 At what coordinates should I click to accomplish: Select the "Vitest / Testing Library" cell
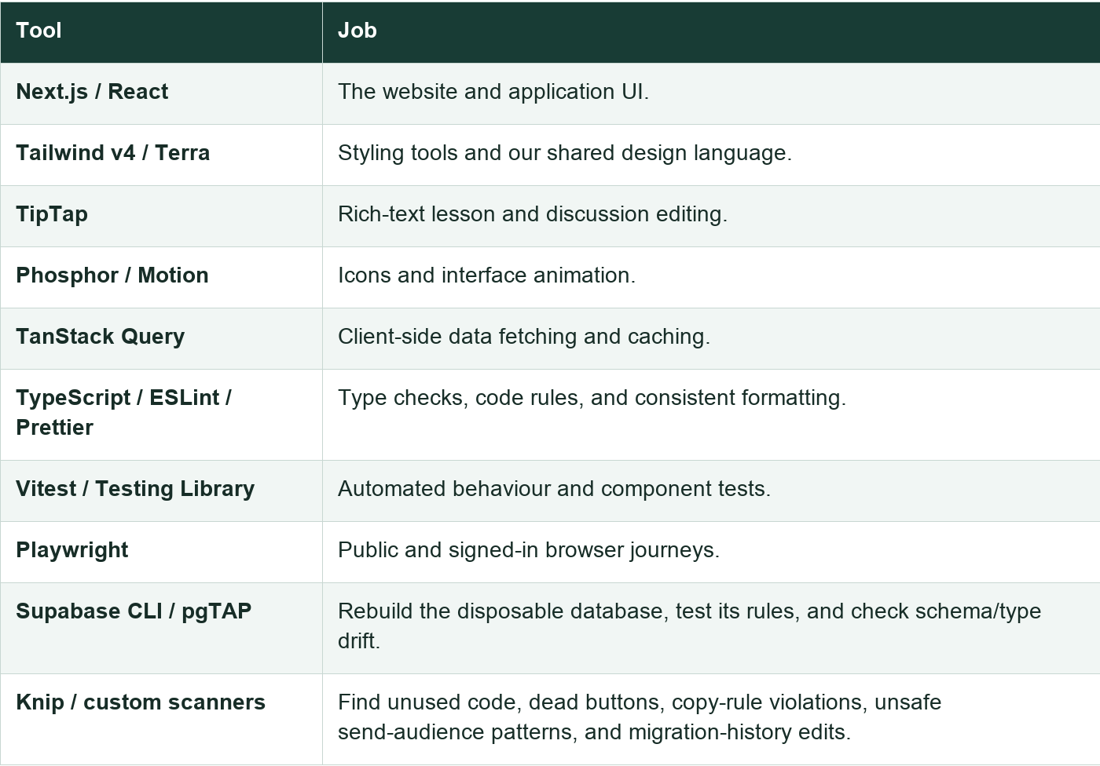point(161,491)
